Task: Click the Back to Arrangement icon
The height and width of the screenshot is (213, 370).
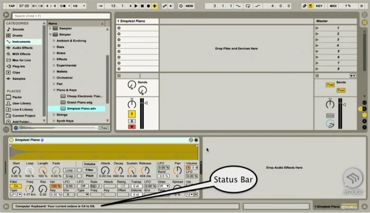Action: pos(171,6)
